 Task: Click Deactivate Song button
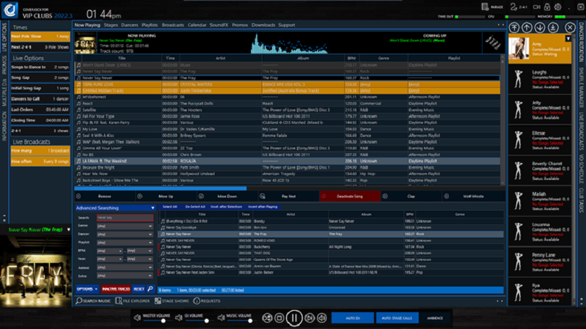point(350,196)
